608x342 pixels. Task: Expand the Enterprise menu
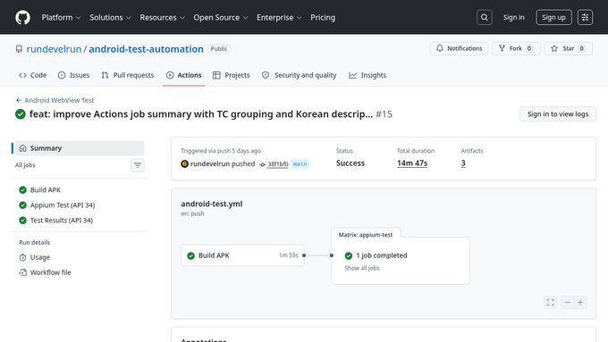[x=279, y=18]
